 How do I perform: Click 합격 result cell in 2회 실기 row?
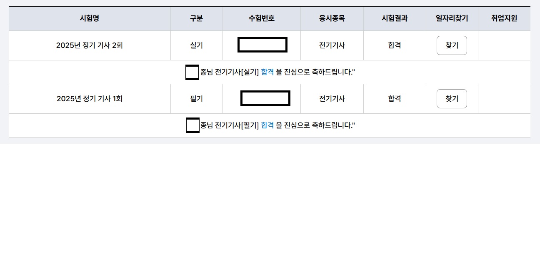(395, 45)
